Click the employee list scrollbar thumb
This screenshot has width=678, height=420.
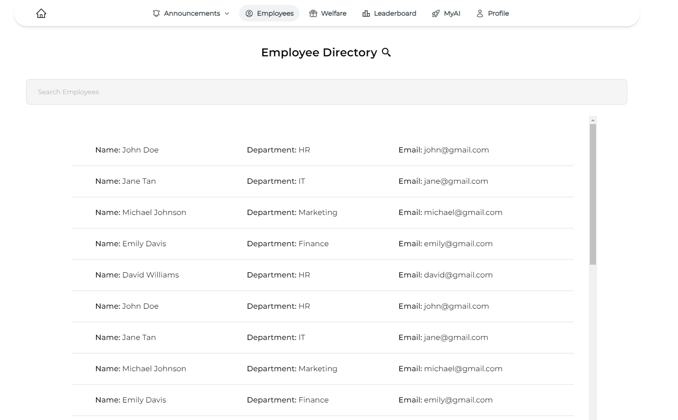[x=593, y=194]
